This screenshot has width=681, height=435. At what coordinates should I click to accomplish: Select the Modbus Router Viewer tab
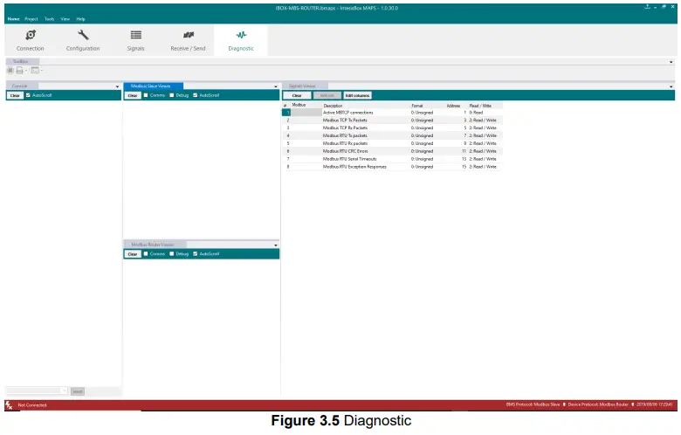tap(155, 245)
